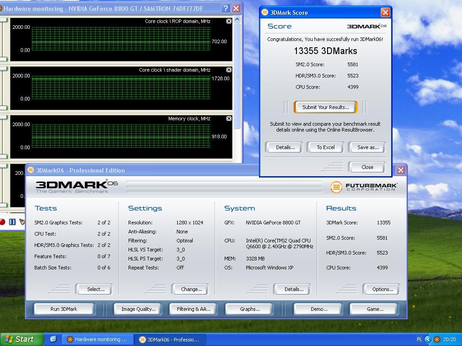Expand hidden tray icons with the arrow
The height and width of the screenshot is (346, 462).
(x=428, y=339)
